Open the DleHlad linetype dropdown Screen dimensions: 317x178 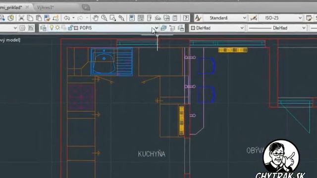(304, 28)
